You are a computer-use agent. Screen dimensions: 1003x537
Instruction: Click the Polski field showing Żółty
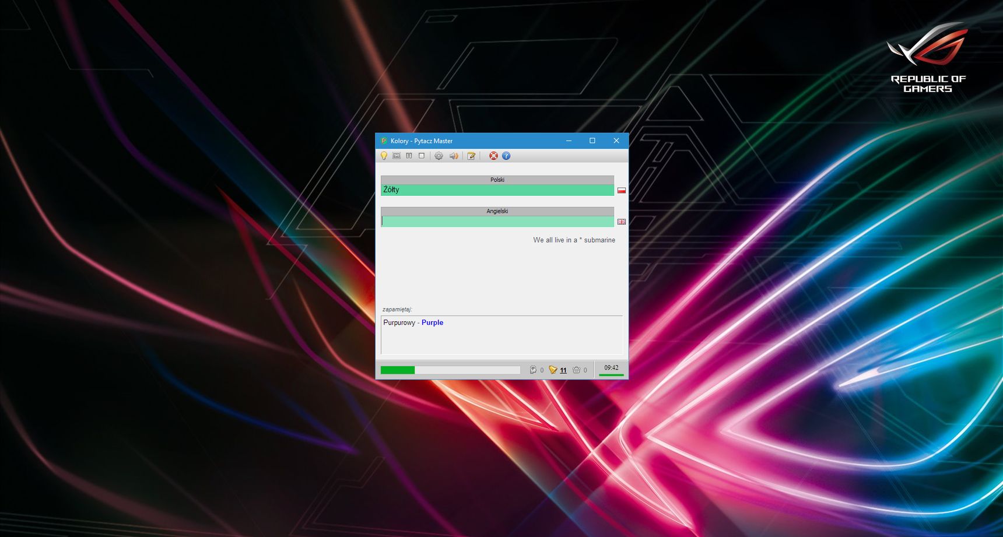pyautogui.click(x=497, y=190)
